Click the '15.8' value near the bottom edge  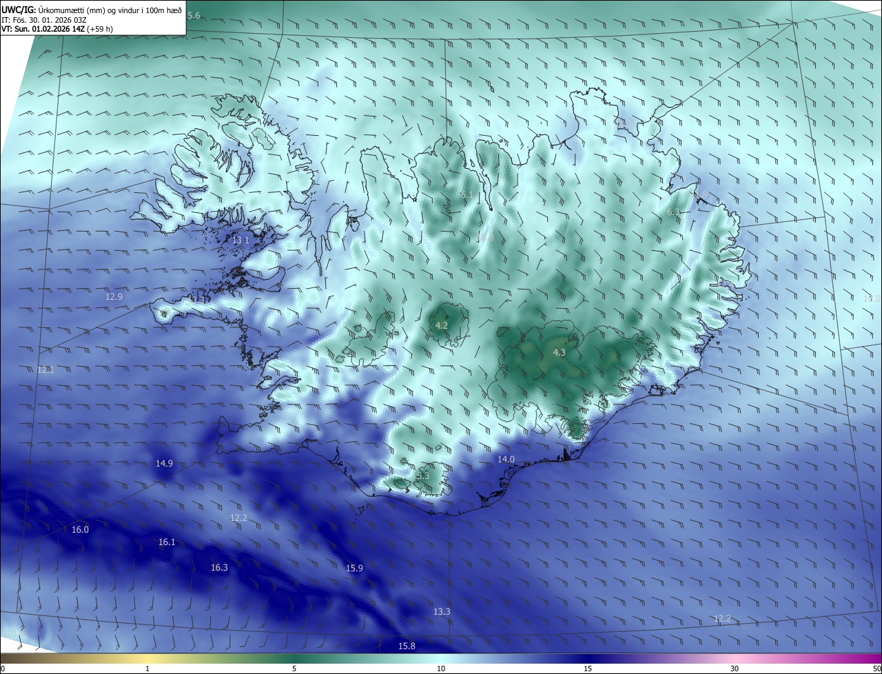(x=407, y=646)
